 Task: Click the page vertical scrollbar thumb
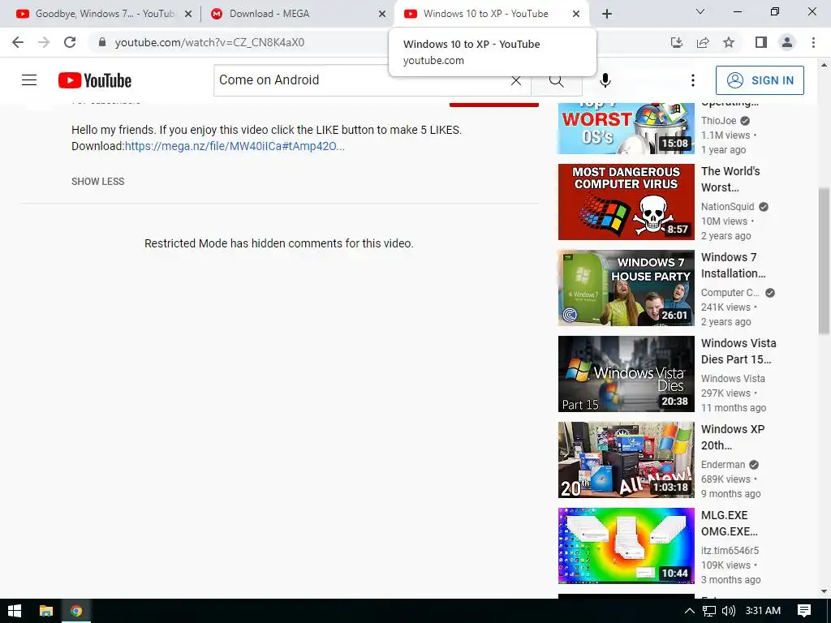(824, 260)
